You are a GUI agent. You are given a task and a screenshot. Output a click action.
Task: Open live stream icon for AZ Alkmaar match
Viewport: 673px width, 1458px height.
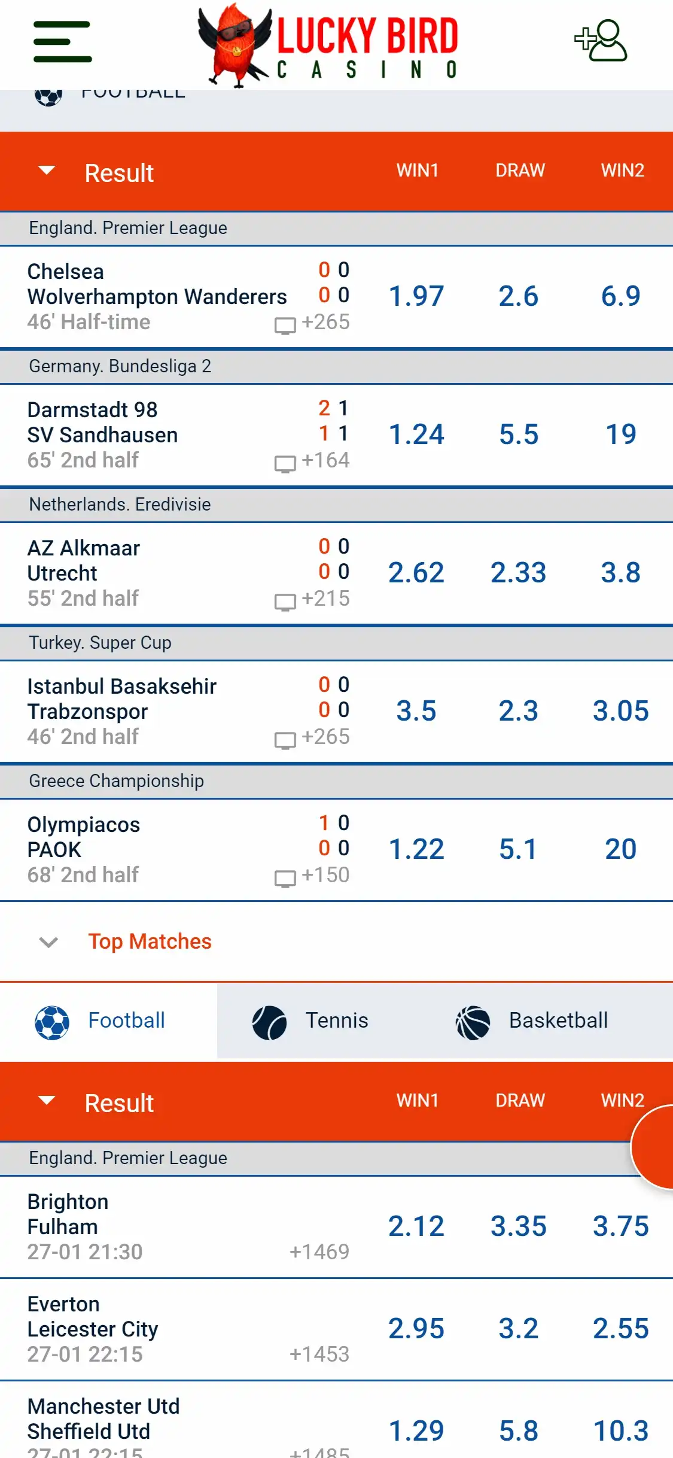[285, 602]
